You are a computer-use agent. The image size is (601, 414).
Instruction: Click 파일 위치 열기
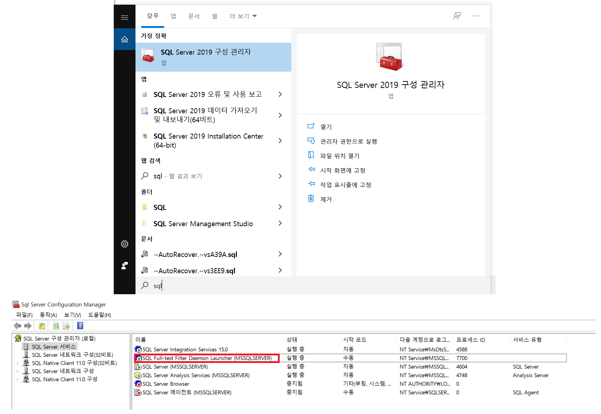click(340, 156)
